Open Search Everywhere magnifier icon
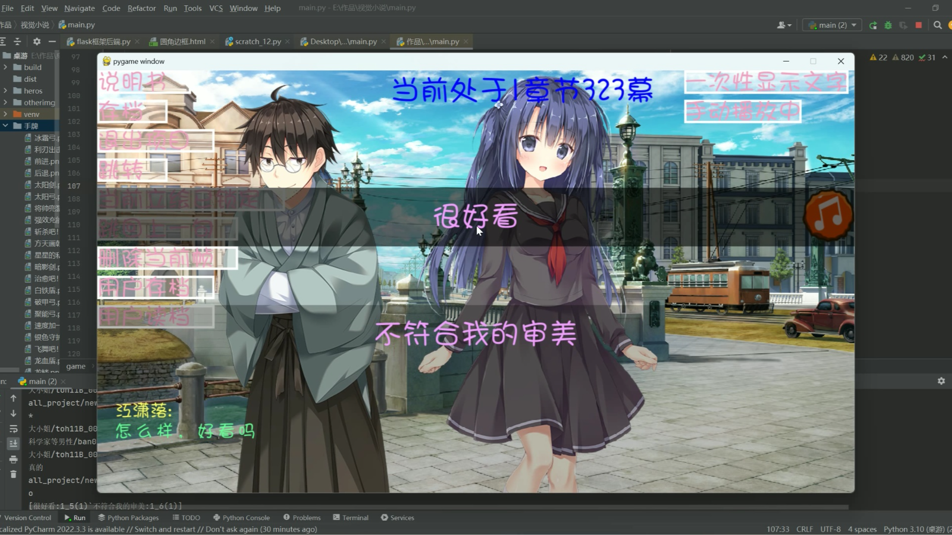 (938, 25)
